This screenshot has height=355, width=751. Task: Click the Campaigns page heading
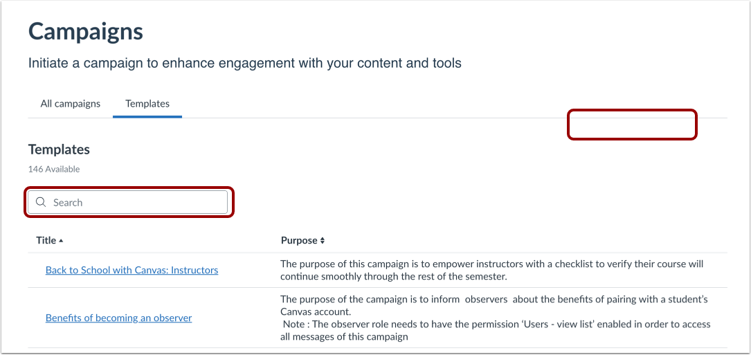click(x=86, y=31)
